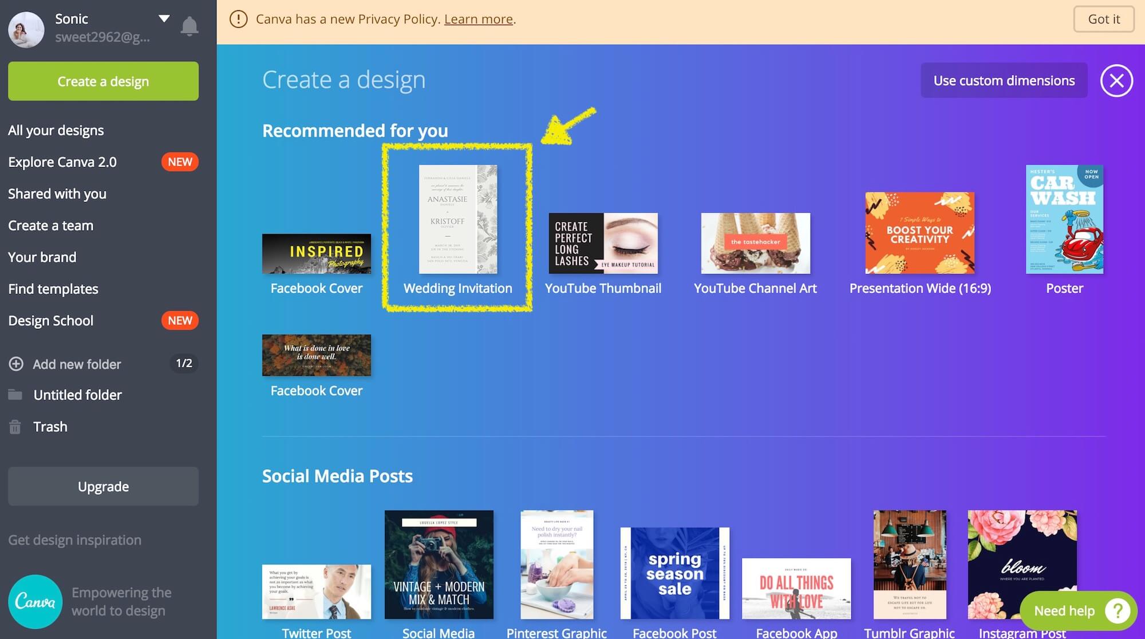1145x639 pixels.
Task: Open Explore Canva 2.0 menu item
Action: click(62, 162)
